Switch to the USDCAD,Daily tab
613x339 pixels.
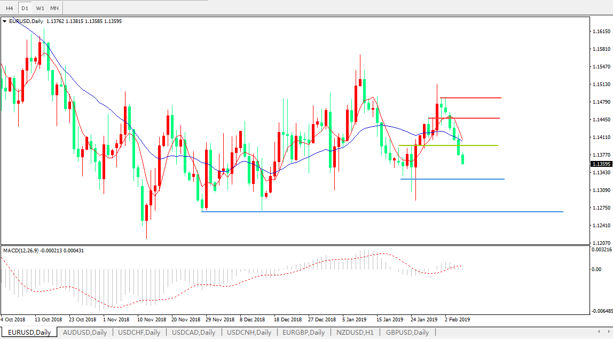tap(193, 333)
